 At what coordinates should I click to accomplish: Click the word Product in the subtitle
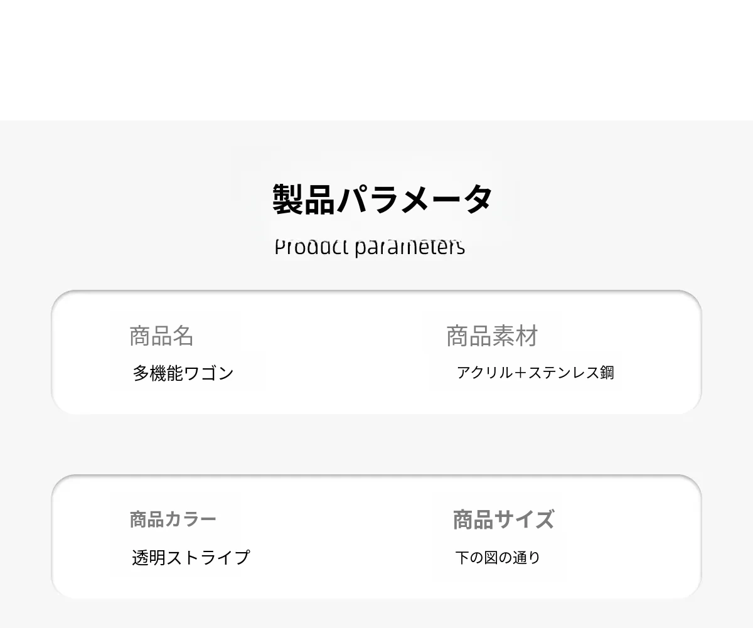311,247
